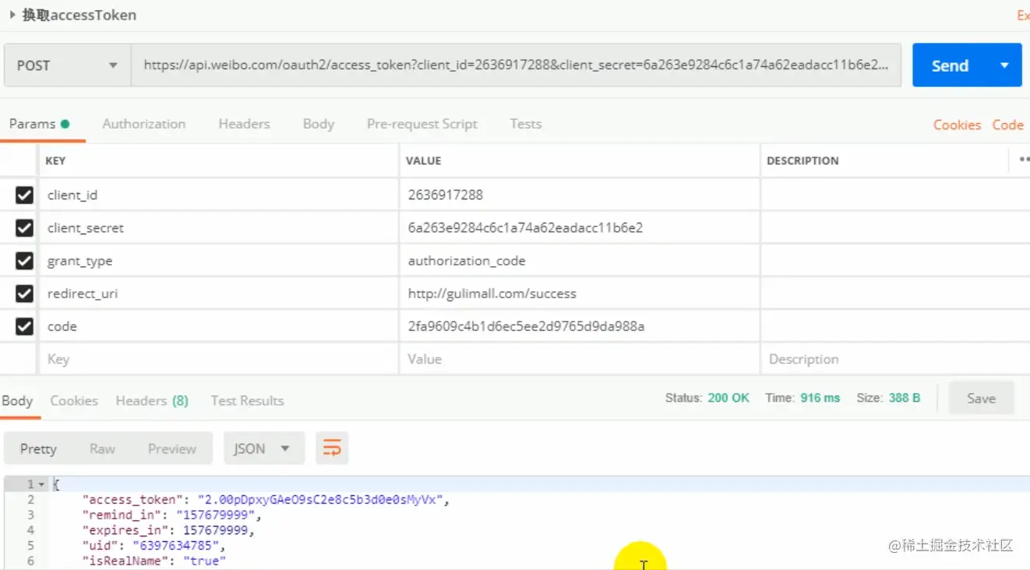Open the POST method dropdown
This screenshot has width=1030, height=570.
coord(67,65)
